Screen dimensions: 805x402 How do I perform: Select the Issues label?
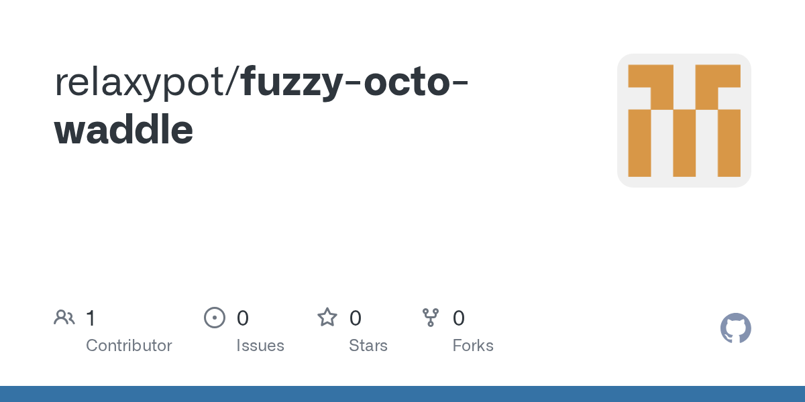pyautogui.click(x=260, y=346)
